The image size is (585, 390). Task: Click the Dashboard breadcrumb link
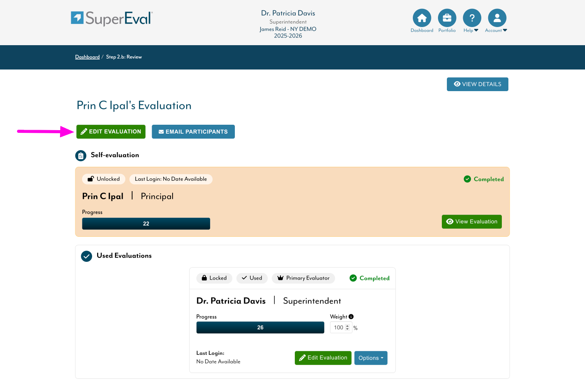87,57
